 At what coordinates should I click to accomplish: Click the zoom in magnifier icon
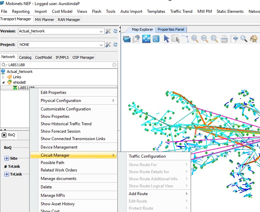(195, 39)
